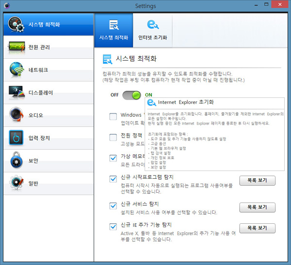Click the Internet Explorer 초기화 tooltip icon
291x265 pixels.
coord(151,102)
